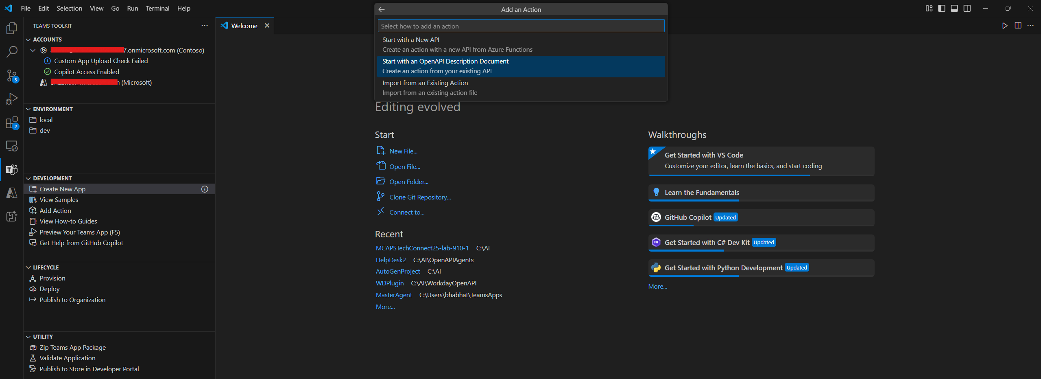
Task: Collapse the DEVELOPMENT section
Action: [28, 178]
